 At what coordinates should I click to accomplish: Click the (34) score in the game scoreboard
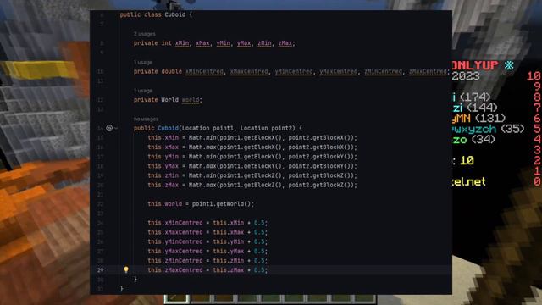(x=484, y=140)
